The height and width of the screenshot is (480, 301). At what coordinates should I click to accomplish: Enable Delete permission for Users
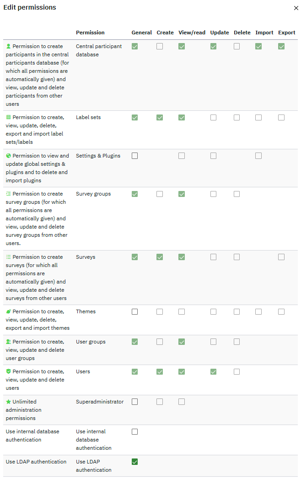236,371
